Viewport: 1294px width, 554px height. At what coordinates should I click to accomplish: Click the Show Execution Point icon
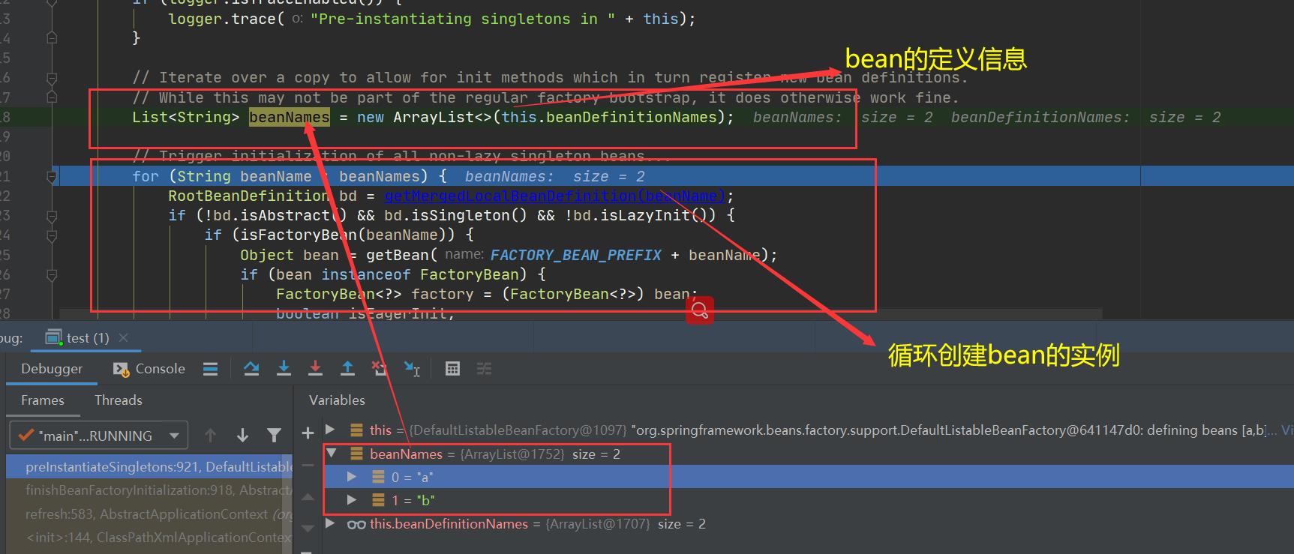[211, 369]
